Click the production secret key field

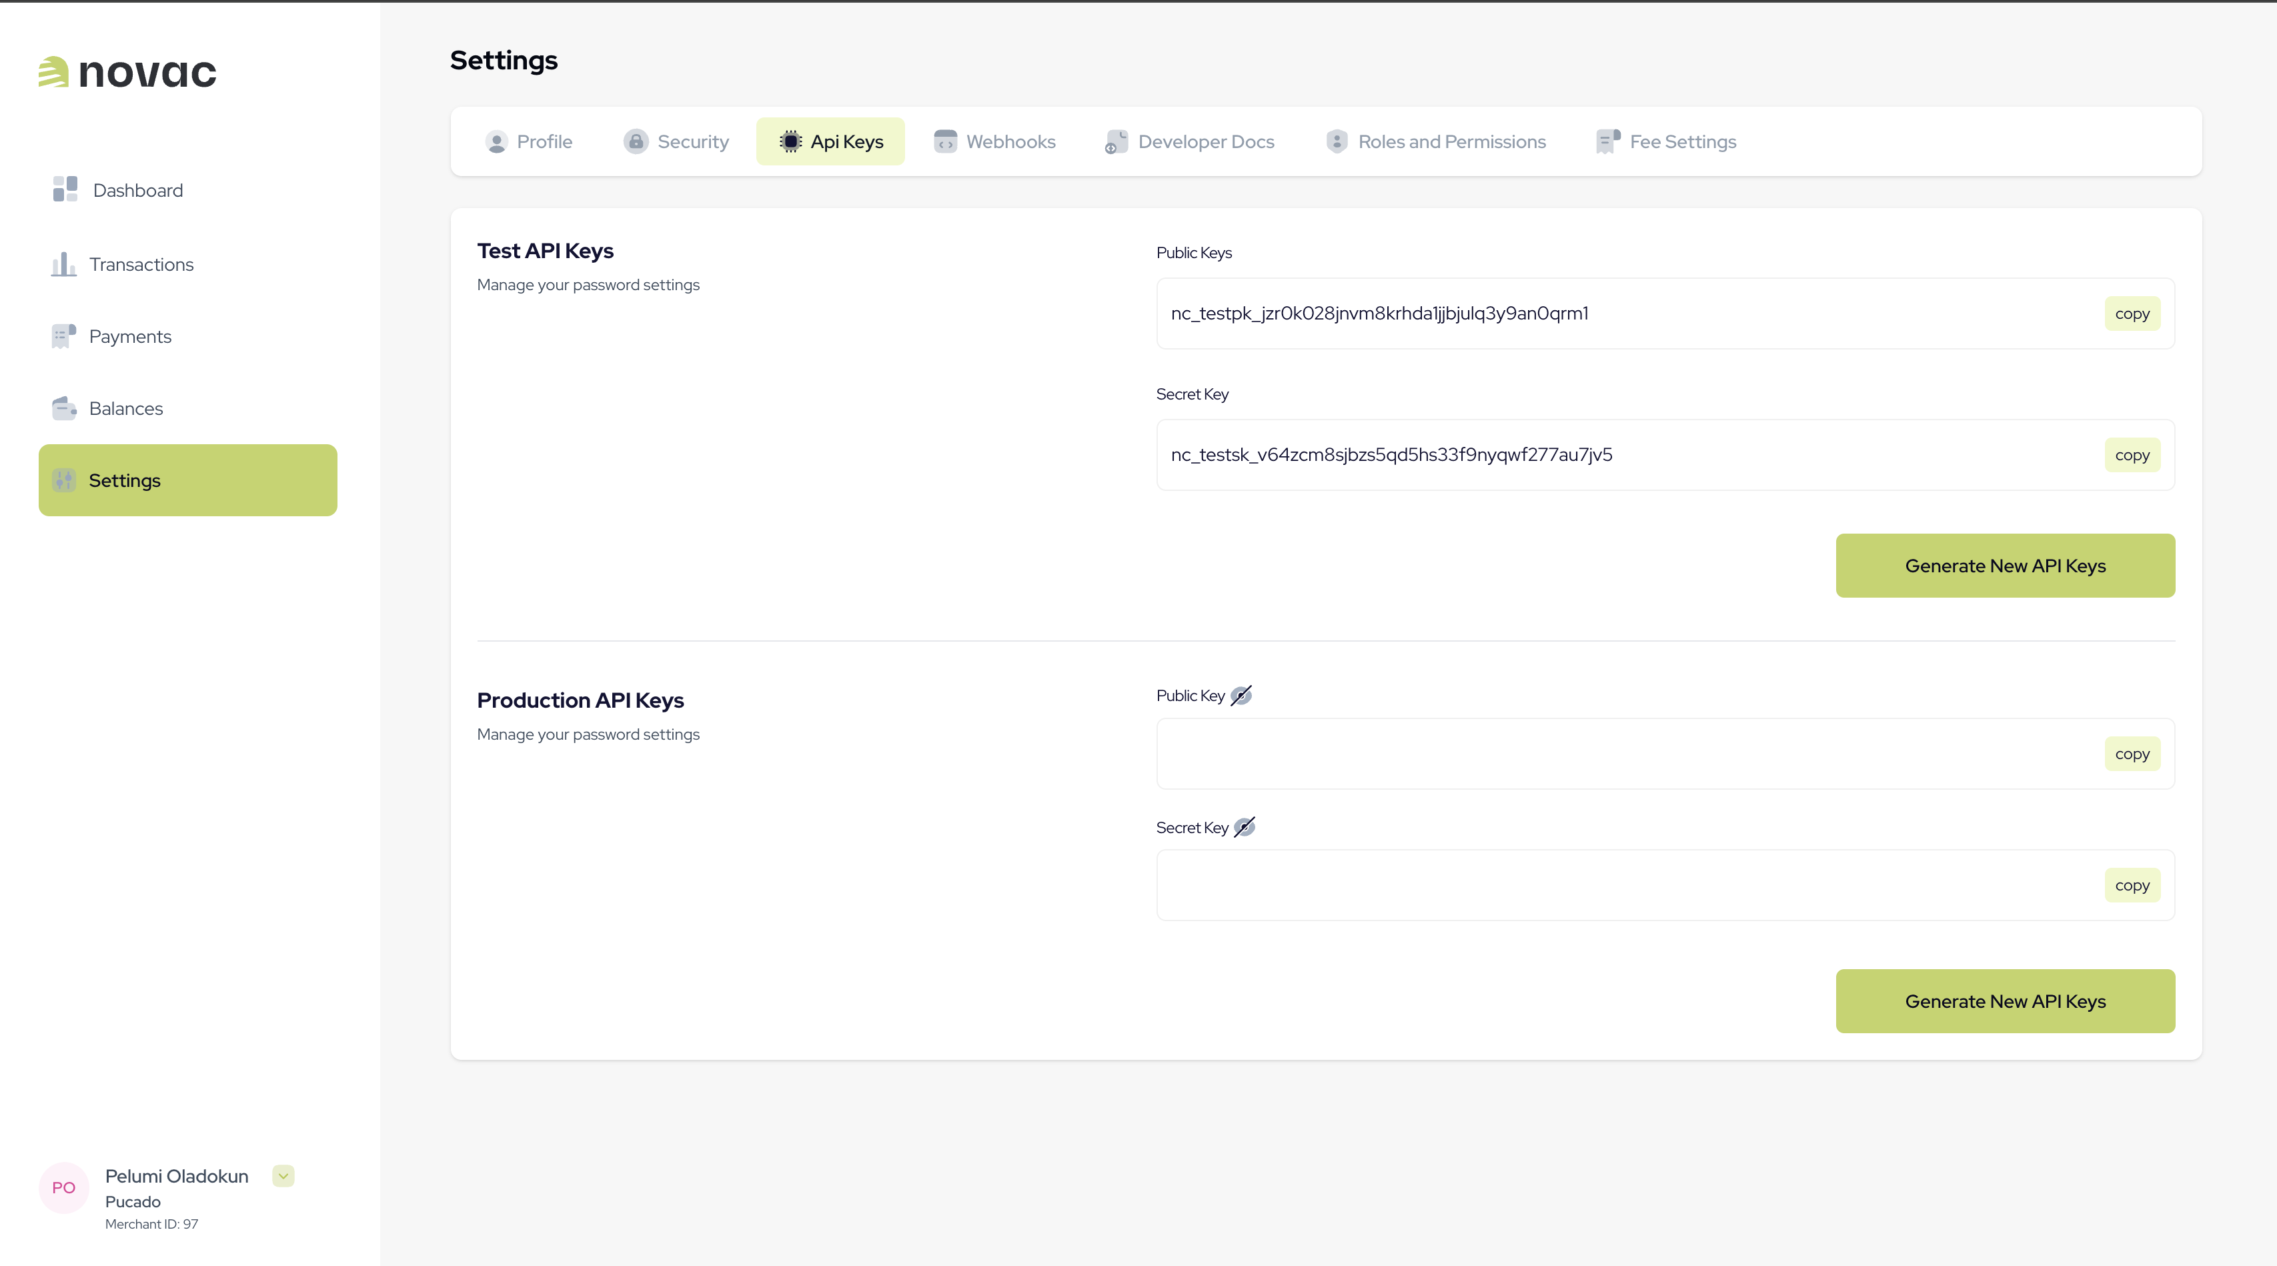pyautogui.click(x=1665, y=885)
